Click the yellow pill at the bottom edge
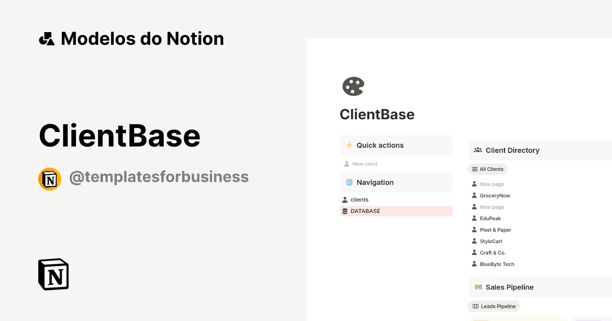The image size is (612, 321). click(x=482, y=319)
